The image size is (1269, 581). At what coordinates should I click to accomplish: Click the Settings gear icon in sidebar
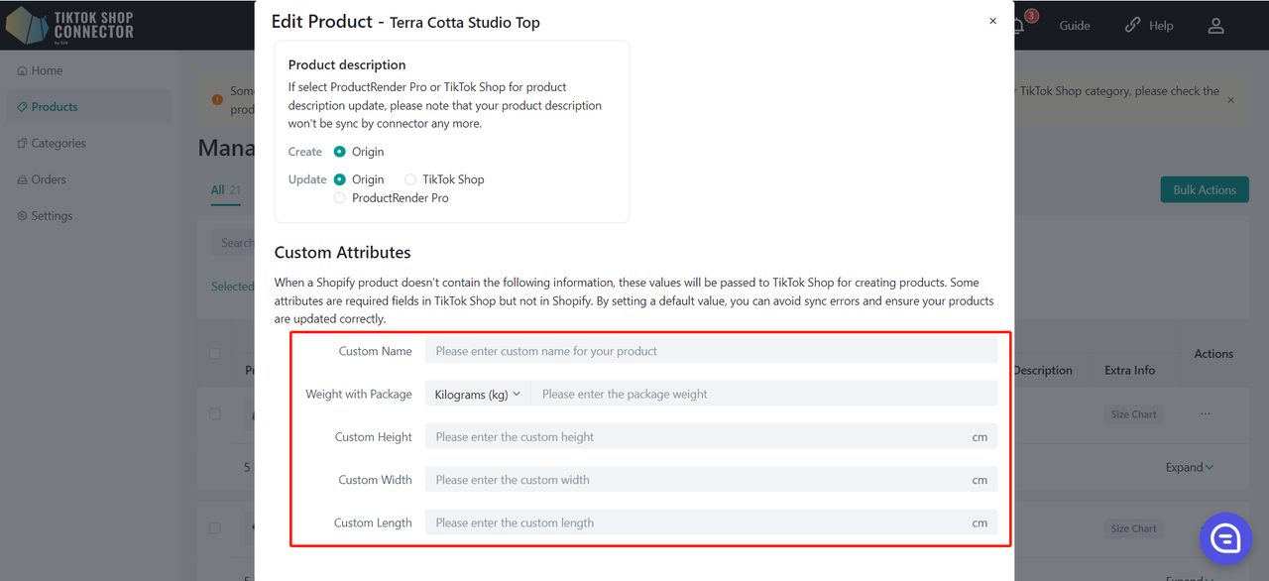pyautogui.click(x=22, y=216)
